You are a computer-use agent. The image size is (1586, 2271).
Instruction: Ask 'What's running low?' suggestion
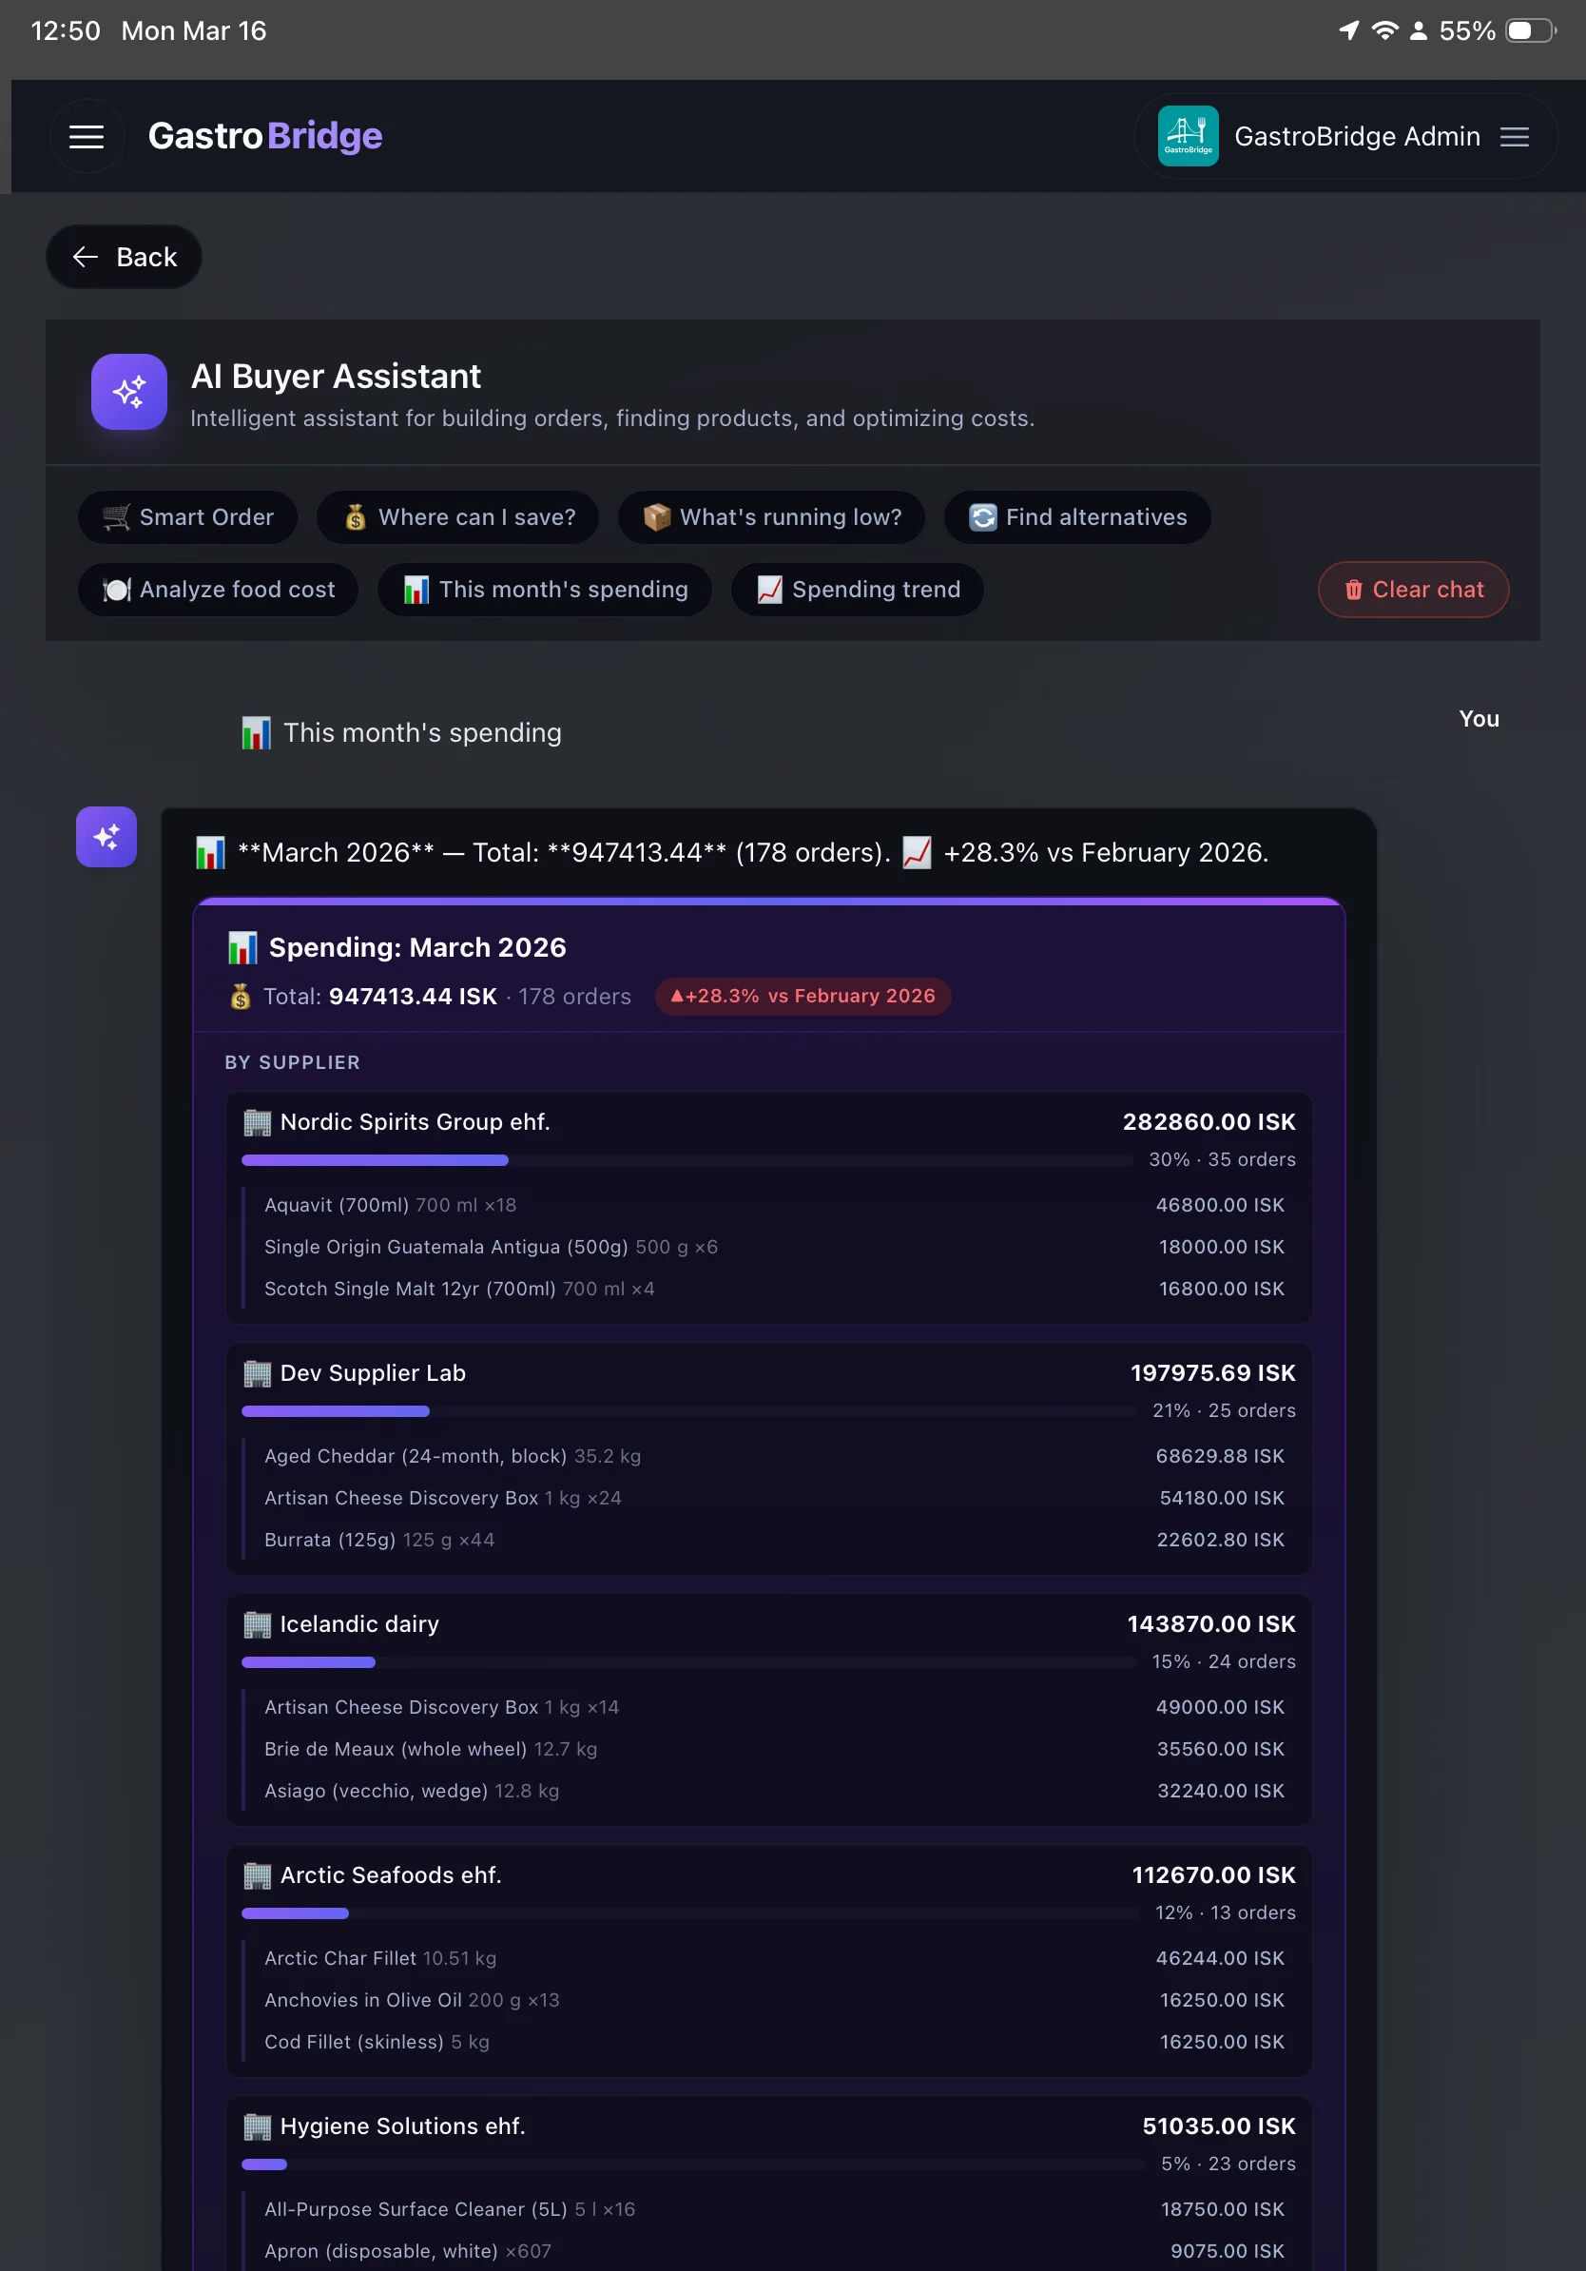(771, 517)
